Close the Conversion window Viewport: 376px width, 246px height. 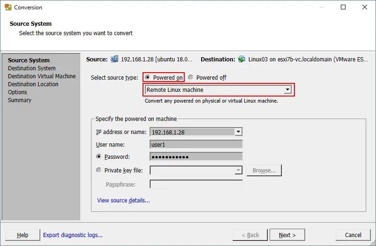364,7
